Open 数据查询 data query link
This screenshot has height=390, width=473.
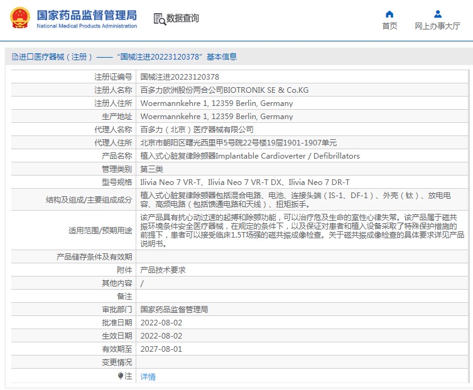(x=183, y=18)
